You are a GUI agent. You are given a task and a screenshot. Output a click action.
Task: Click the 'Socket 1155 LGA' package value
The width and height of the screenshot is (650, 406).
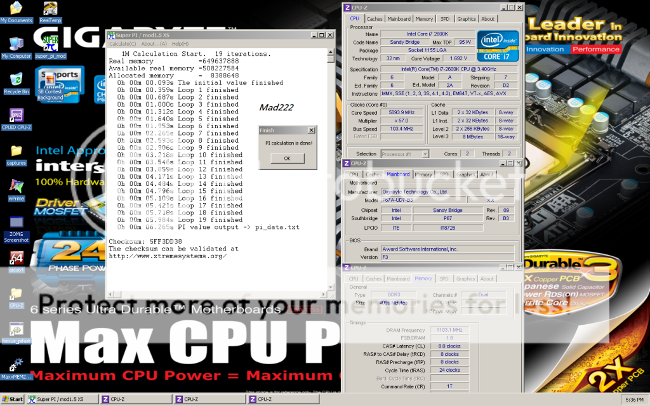click(x=427, y=50)
